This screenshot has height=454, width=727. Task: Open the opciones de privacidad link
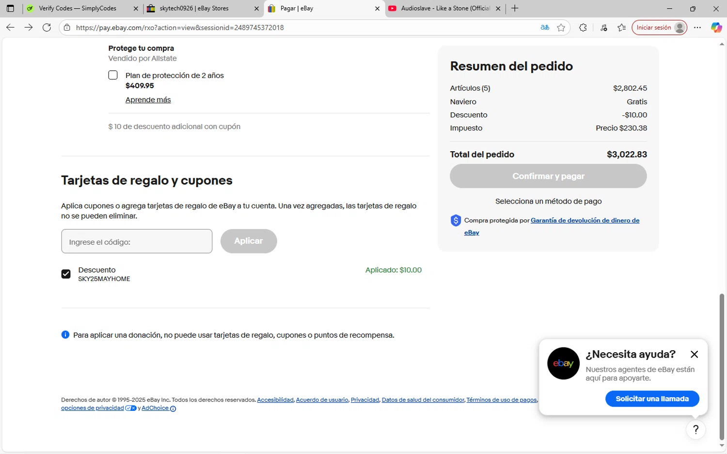[92, 408]
